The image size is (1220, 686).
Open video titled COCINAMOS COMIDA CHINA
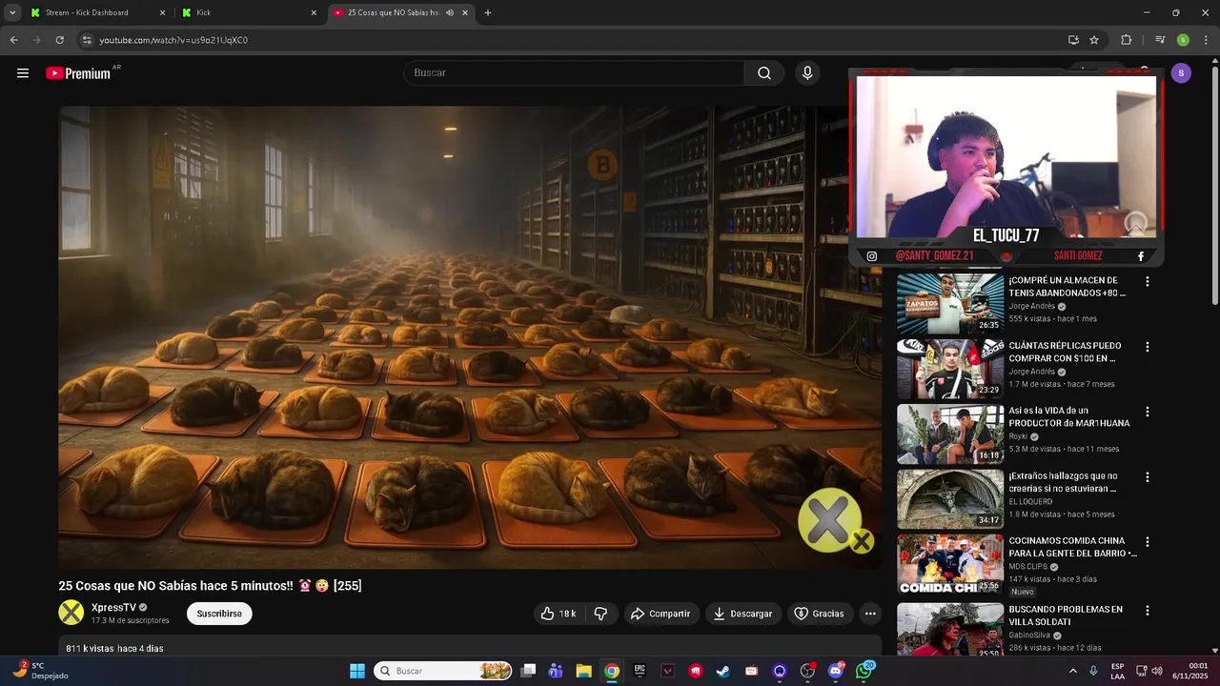pos(1072,547)
